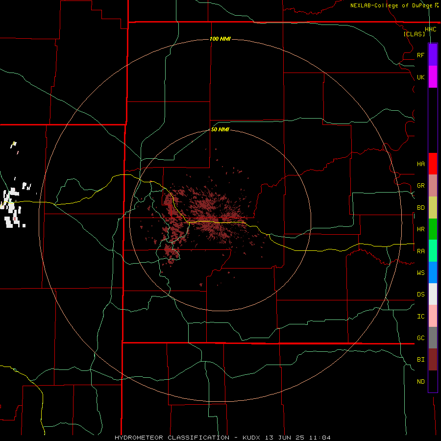Click the 11:04 time stamp
Viewport: 441px width, 441px height.
click(x=320, y=438)
